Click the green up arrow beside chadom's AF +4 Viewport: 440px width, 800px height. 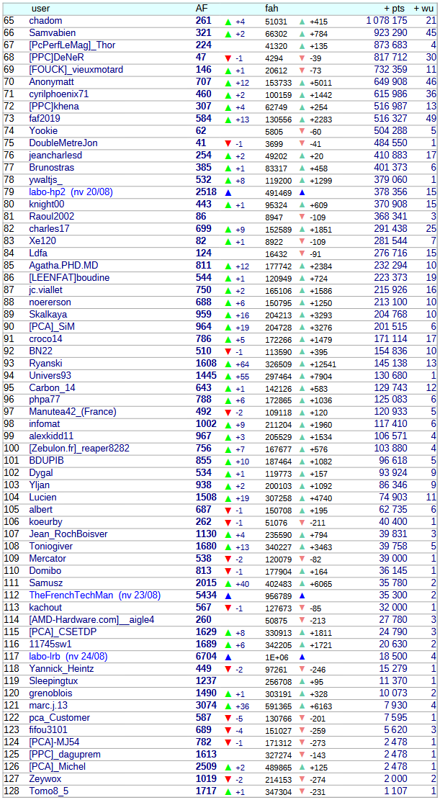click(x=228, y=22)
